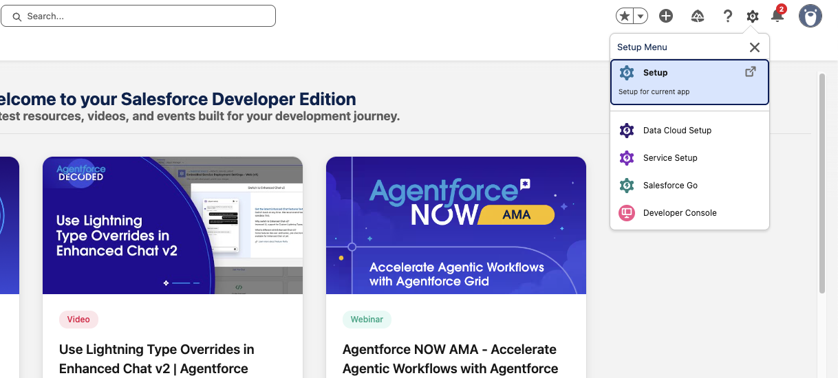Open the Global Actions plus icon
The width and height of the screenshot is (838, 378).
666,16
